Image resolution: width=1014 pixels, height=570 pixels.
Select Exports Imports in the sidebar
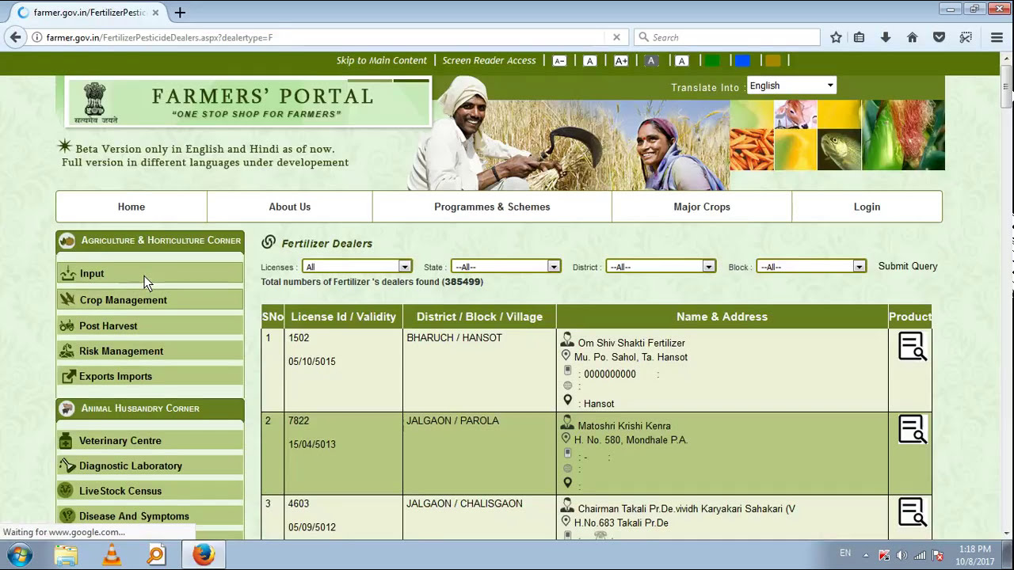tap(150, 376)
